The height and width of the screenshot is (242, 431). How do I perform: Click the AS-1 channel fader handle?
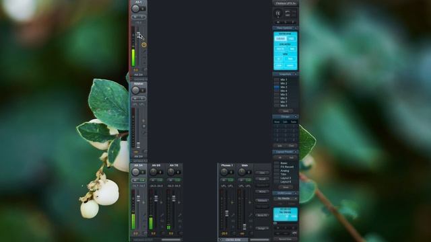(x=138, y=34)
